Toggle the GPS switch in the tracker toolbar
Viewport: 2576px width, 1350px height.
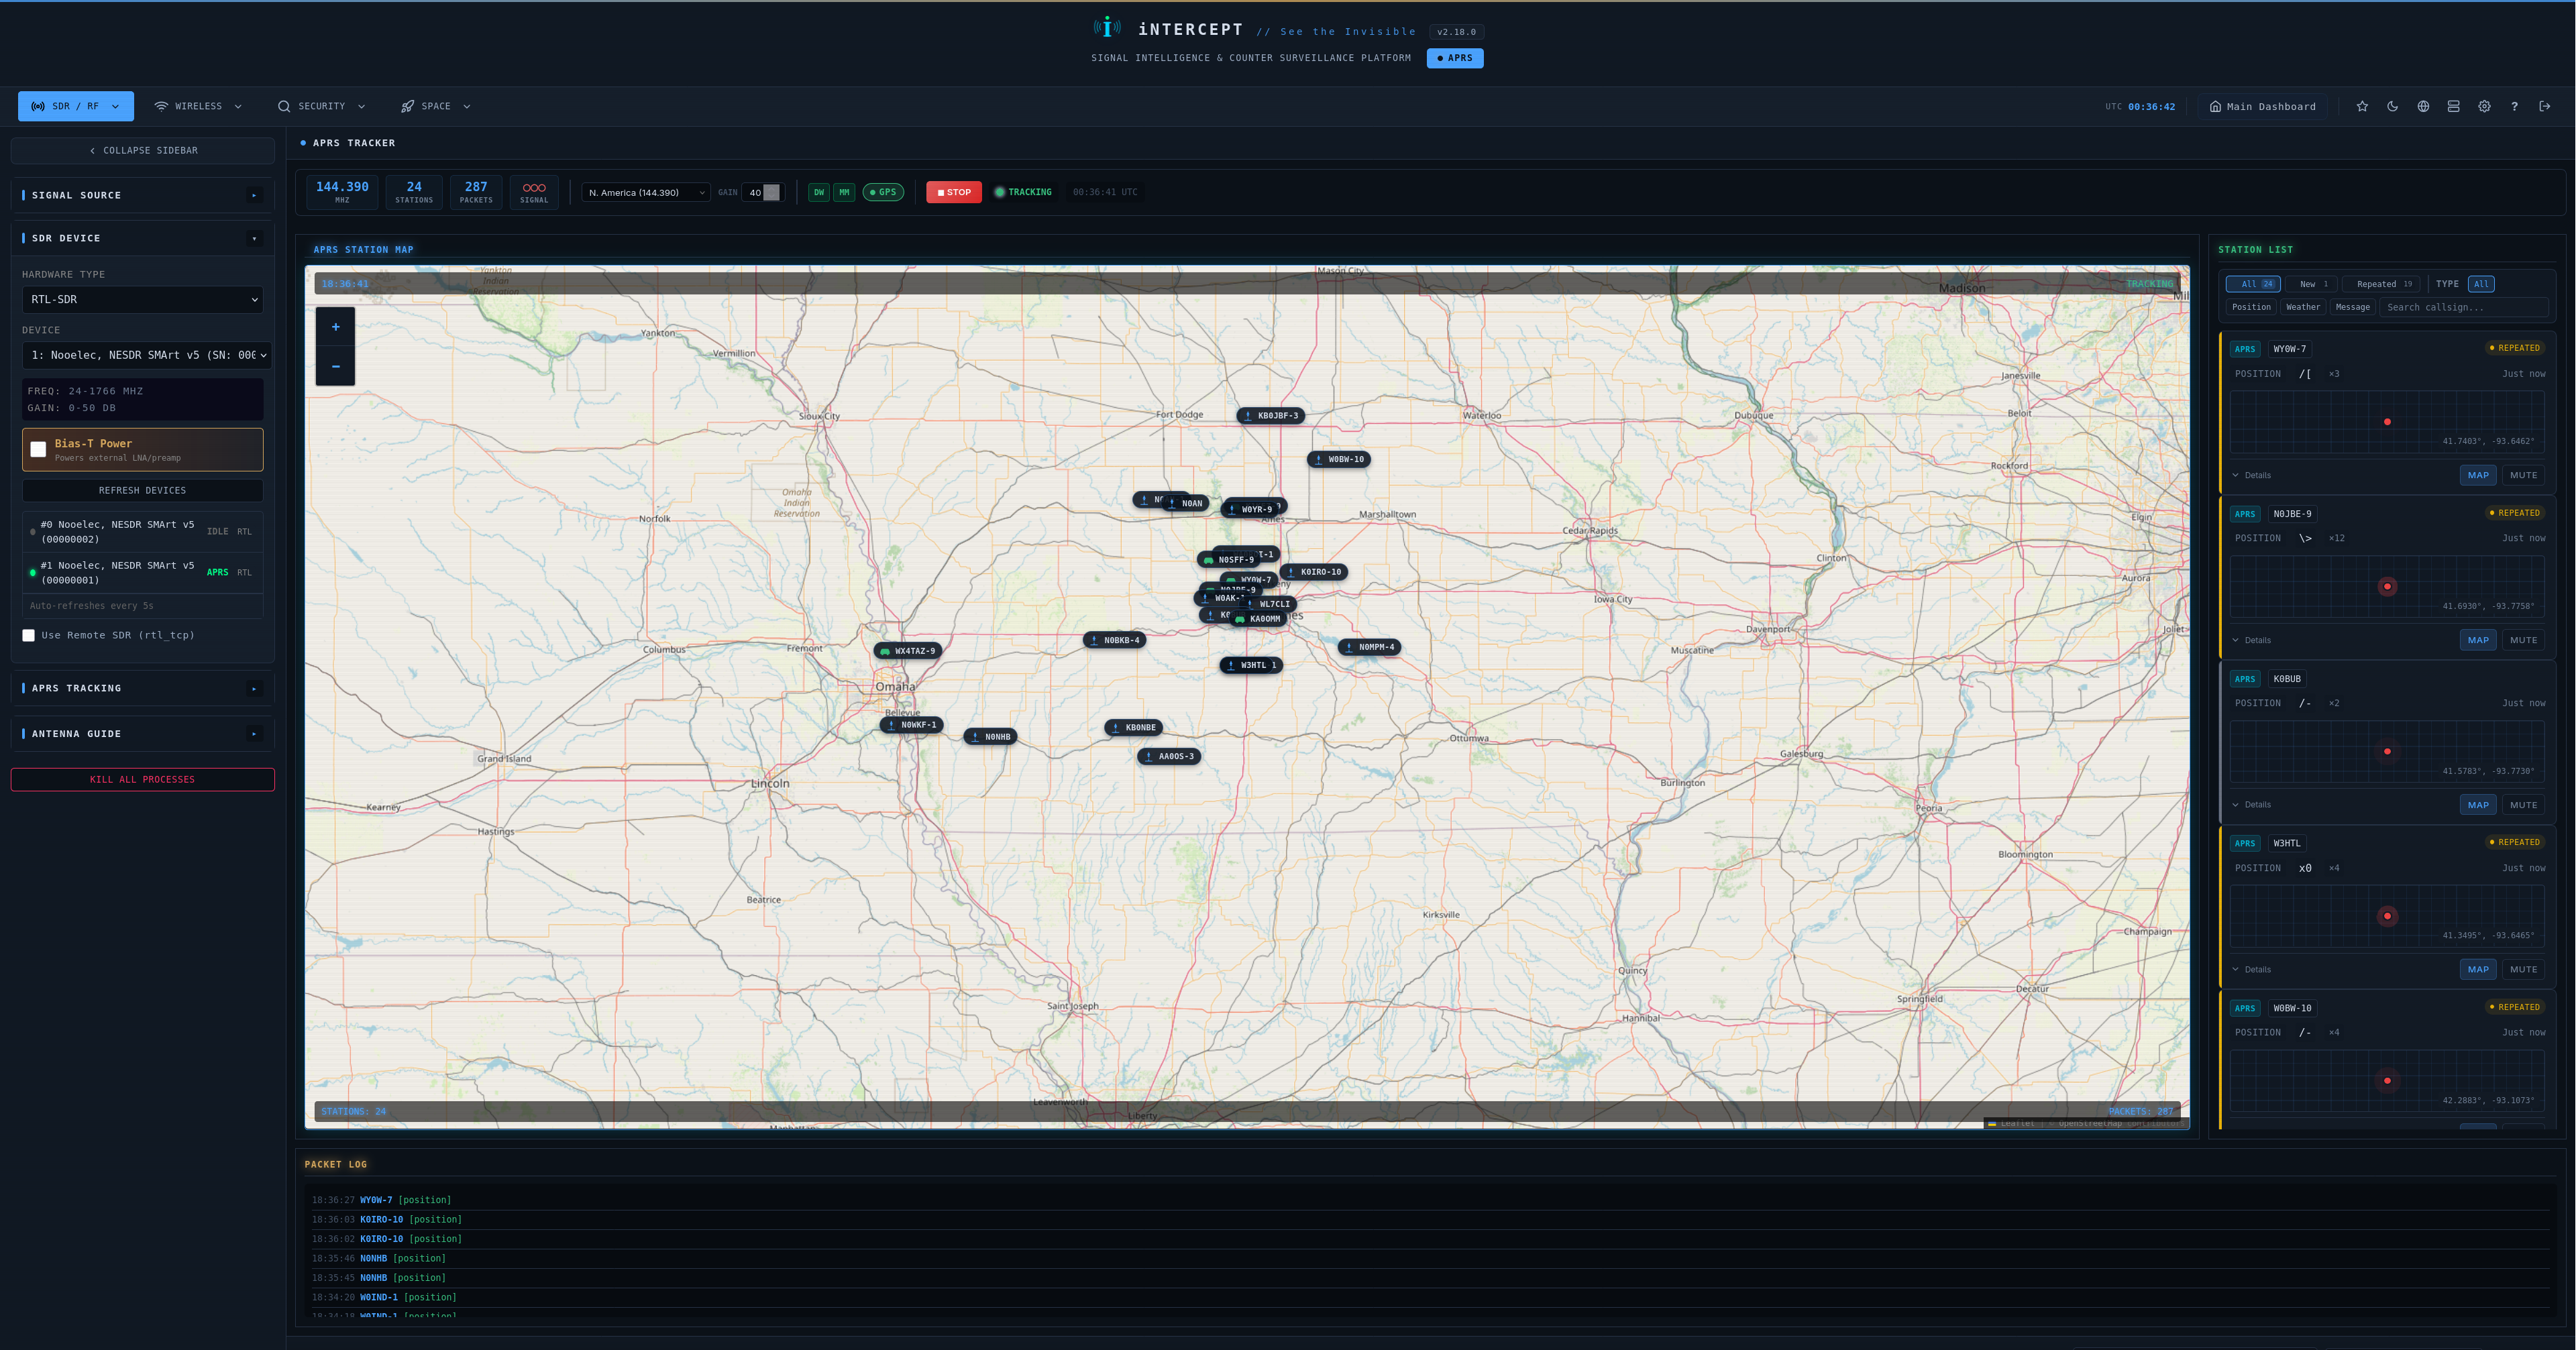pyautogui.click(x=883, y=192)
